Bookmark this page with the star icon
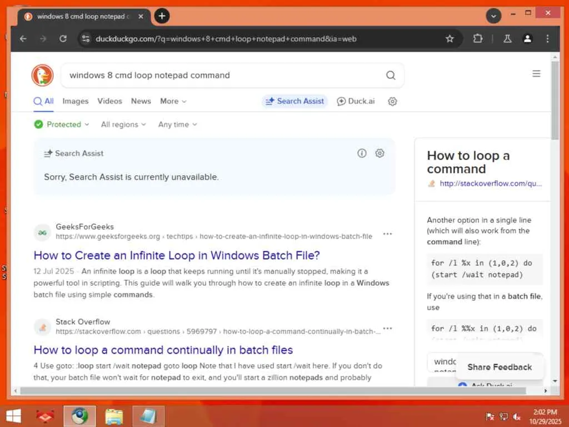 (450, 38)
